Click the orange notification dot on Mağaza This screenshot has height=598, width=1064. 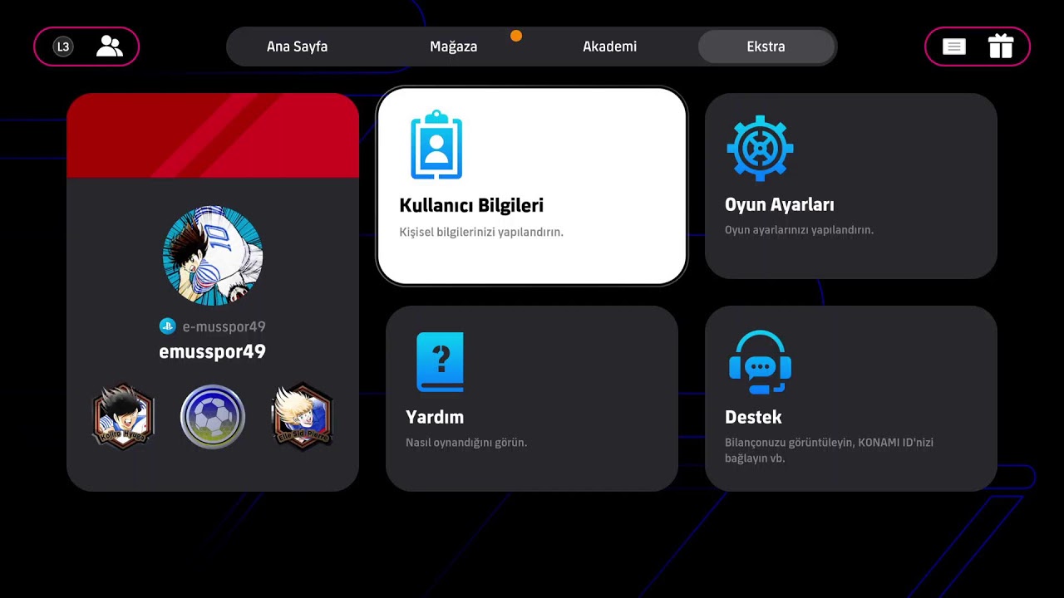click(x=516, y=36)
